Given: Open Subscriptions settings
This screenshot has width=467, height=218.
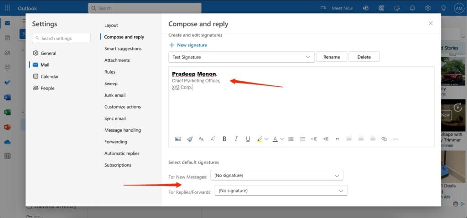Looking at the screenshot, I should coord(118,165).
